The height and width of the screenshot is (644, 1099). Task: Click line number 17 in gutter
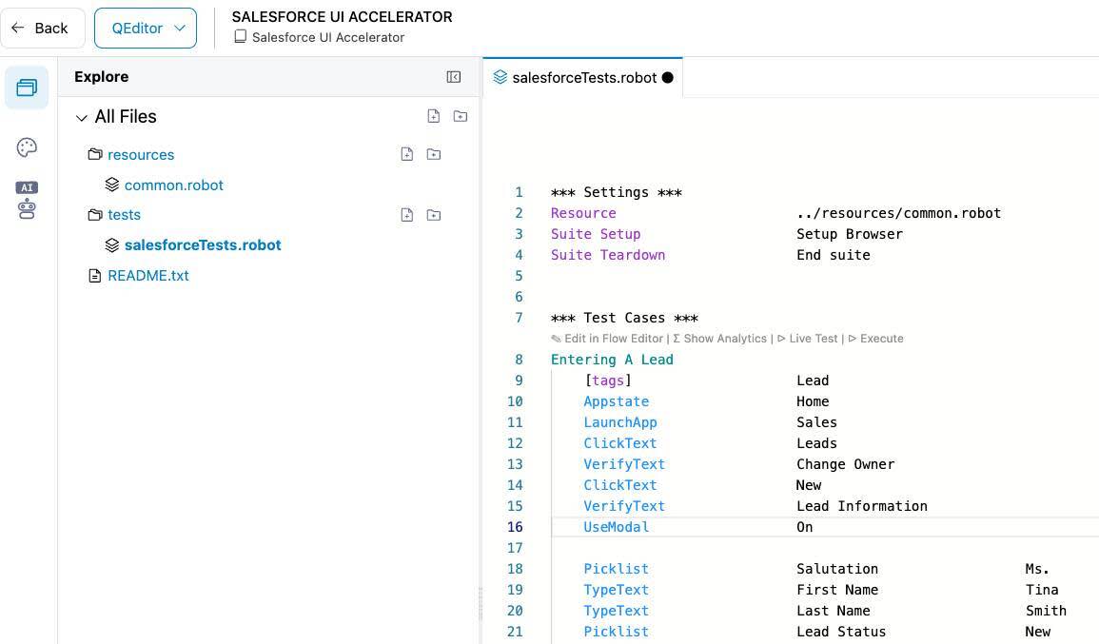click(515, 548)
